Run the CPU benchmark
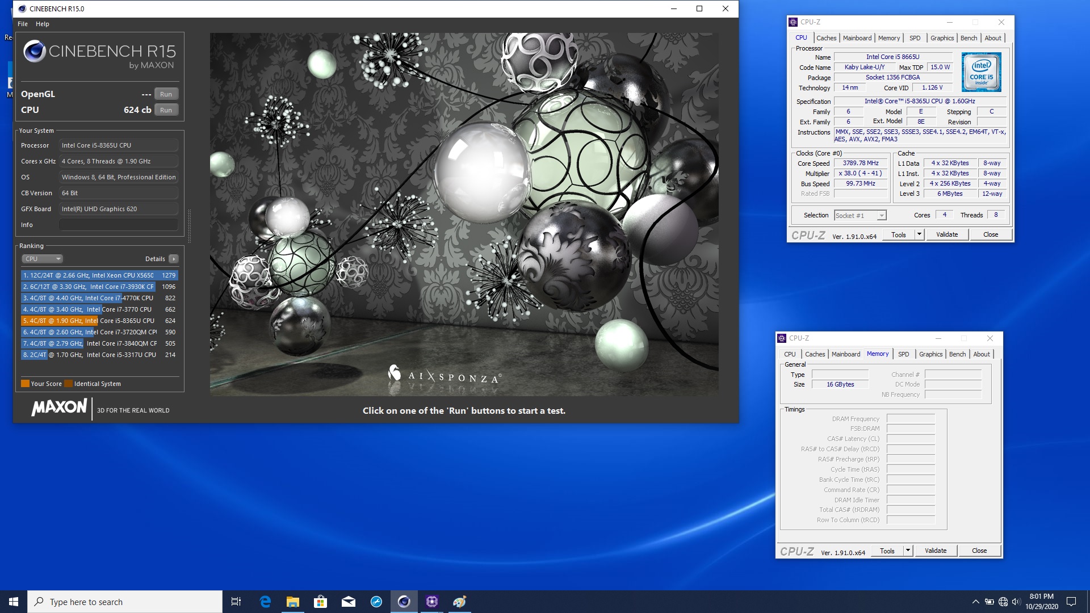The height and width of the screenshot is (613, 1090). (x=166, y=110)
